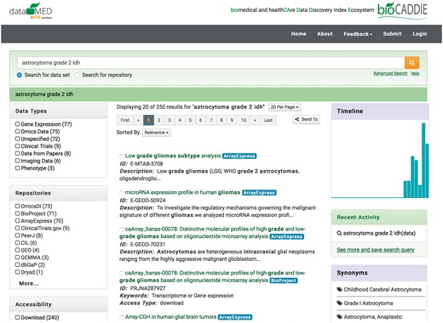
Task: Expand More repositories list
Action: point(29,283)
